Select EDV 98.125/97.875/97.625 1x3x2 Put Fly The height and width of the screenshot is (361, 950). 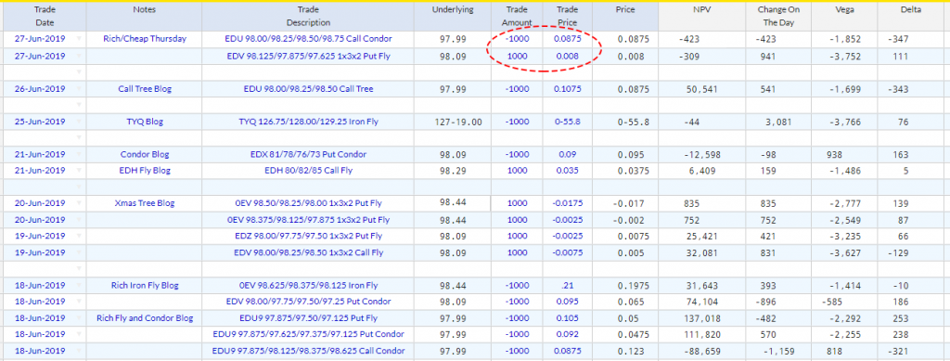coord(308,56)
